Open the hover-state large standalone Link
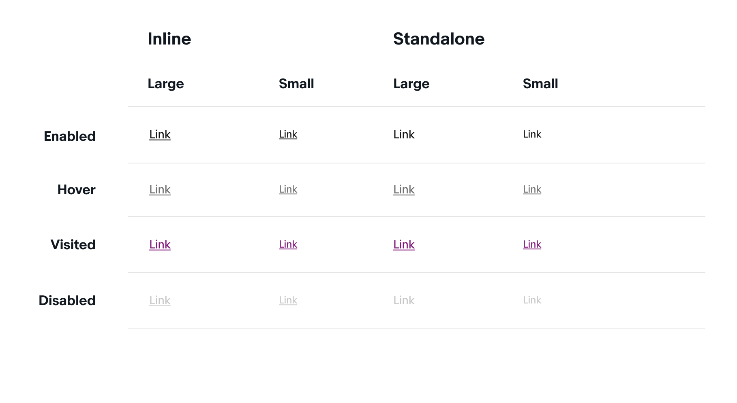 [404, 189]
